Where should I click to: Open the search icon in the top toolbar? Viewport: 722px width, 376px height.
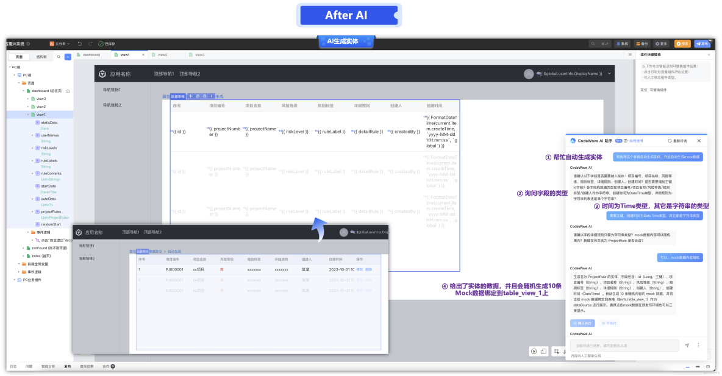click(593, 44)
